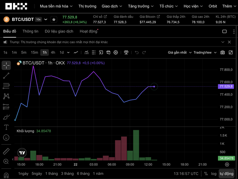Toggle the favorite star for BTC/USDT
The height and width of the screenshot is (179, 238).
[54, 19]
